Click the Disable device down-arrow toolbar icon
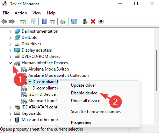The image size is (159, 133). click(x=101, y=21)
